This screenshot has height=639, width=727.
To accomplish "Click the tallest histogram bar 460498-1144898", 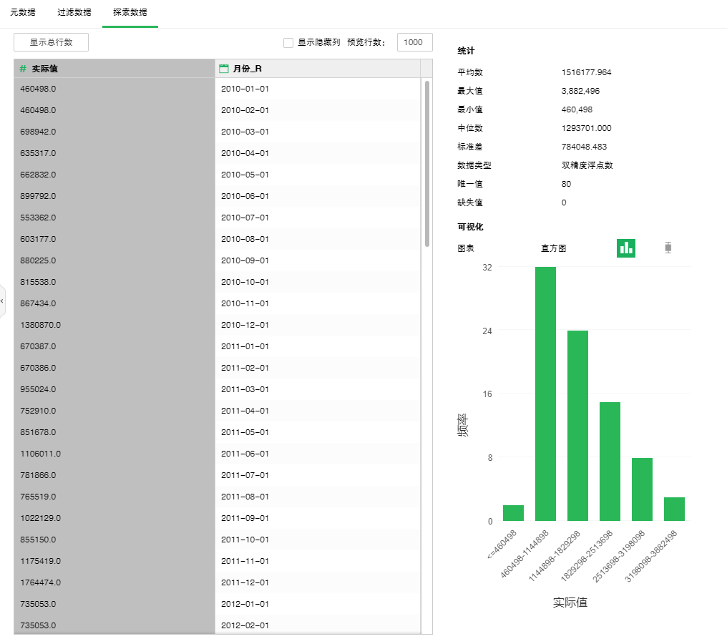I will point(545,394).
